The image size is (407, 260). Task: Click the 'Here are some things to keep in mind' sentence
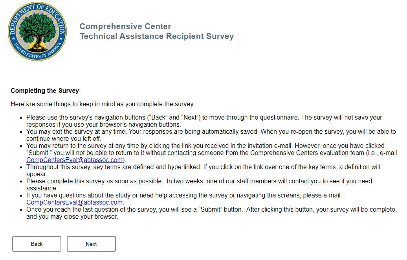point(104,105)
